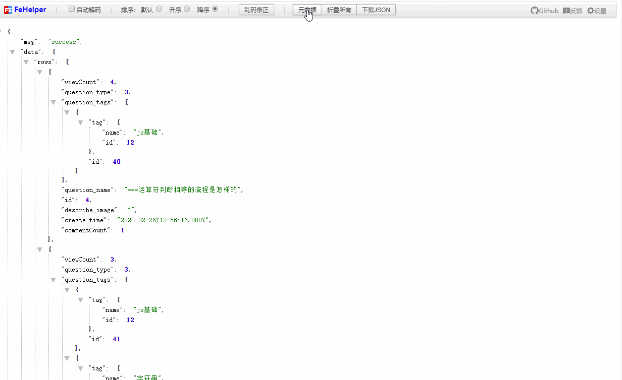Select the 默认 default sort radio button

click(159, 9)
